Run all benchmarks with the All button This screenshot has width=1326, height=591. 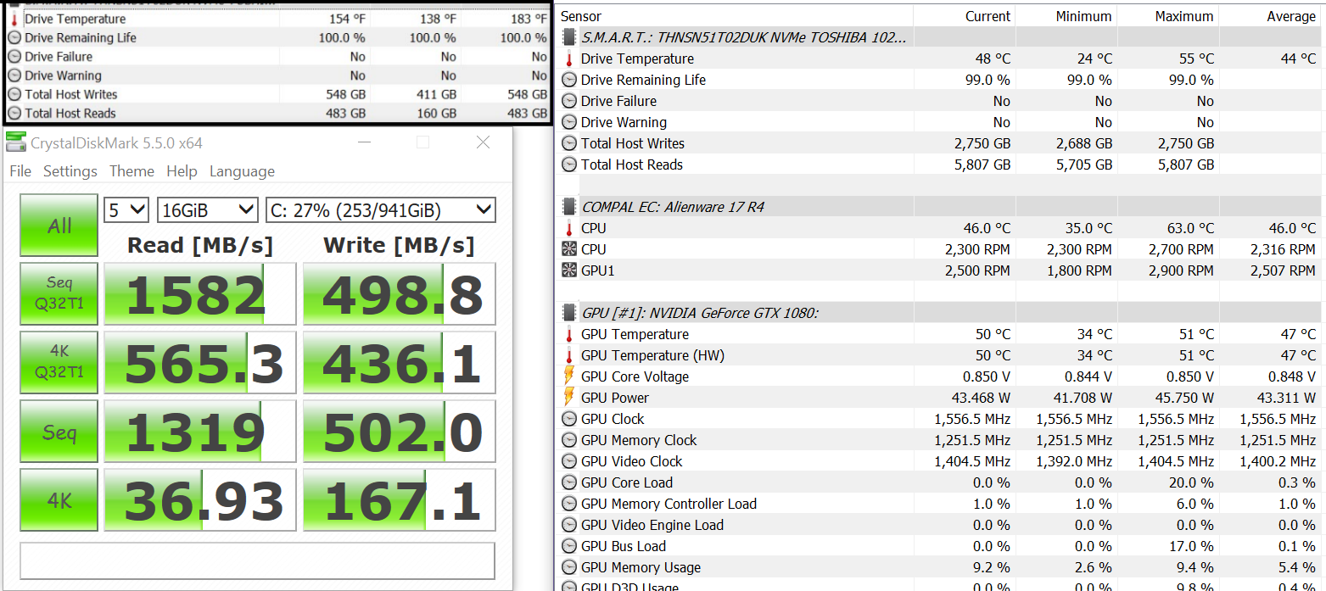59,225
